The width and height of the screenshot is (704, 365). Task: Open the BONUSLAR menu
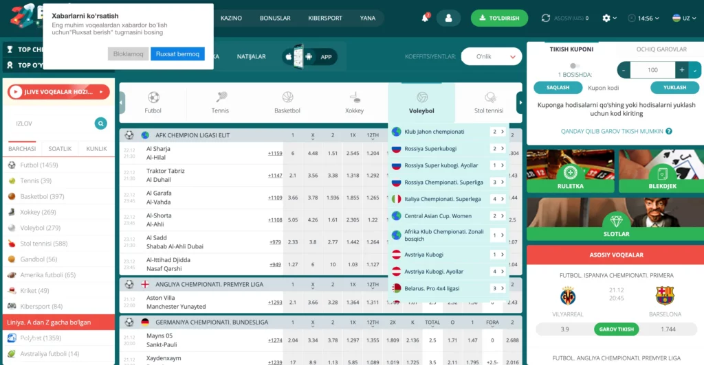click(x=275, y=18)
